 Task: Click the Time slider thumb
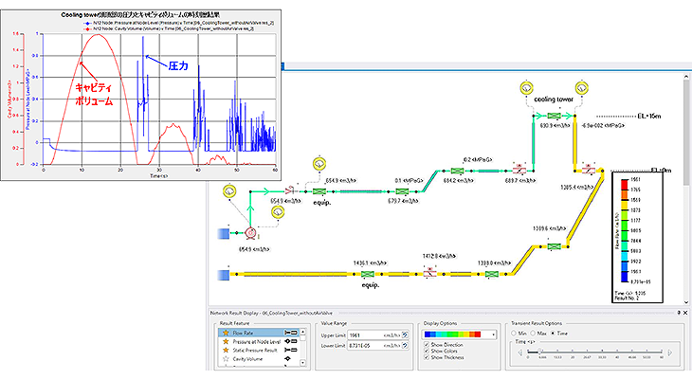[x=539, y=352]
